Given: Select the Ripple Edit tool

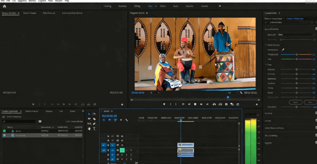Looking at the screenshot, I should pyautogui.click(x=89, y=119).
